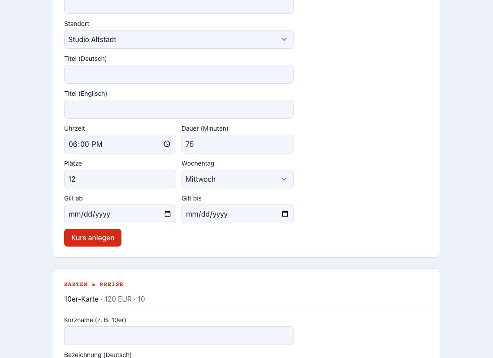This screenshot has width=493, height=358.
Task: Click the Dauer (Minuten) field with 75
Action: (238, 144)
